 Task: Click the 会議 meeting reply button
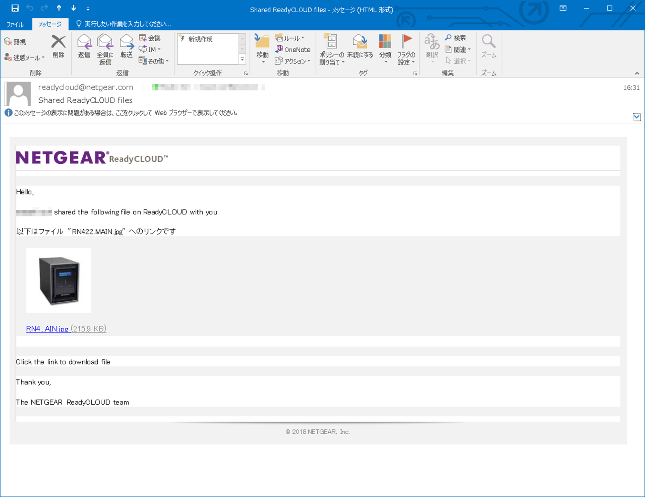point(149,38)
